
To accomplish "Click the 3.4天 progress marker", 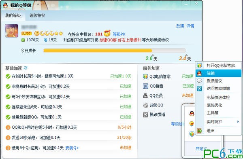I will [185, 58].
